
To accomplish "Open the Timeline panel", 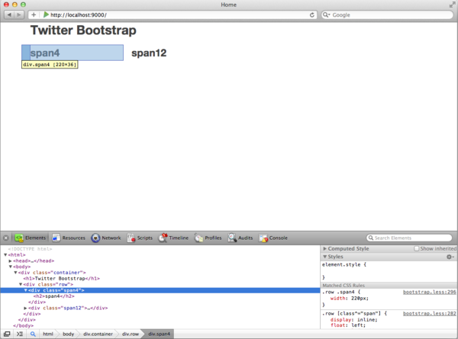I will point(173,238).
